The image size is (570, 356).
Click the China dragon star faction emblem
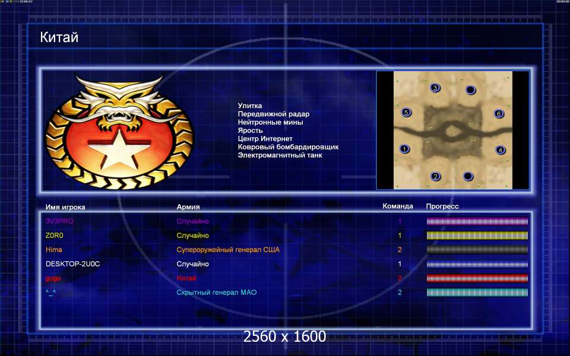coord(119,132)
